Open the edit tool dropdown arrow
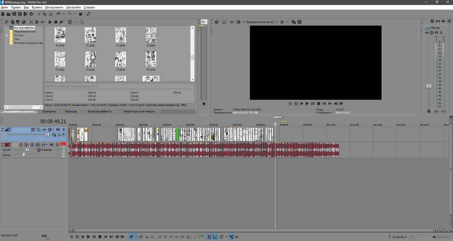The height and width of the screenshot is (241, 453). [x=136, y=237]
